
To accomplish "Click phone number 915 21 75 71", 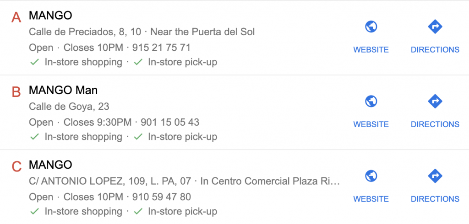I will pos(161,48).
